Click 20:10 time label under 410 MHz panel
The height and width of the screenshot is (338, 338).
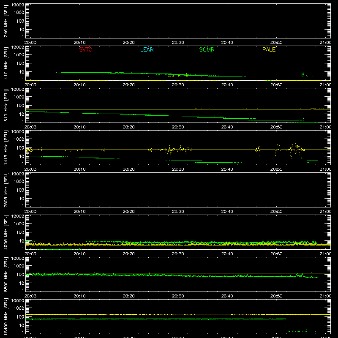pyautogui.click(x=79, y=85)
